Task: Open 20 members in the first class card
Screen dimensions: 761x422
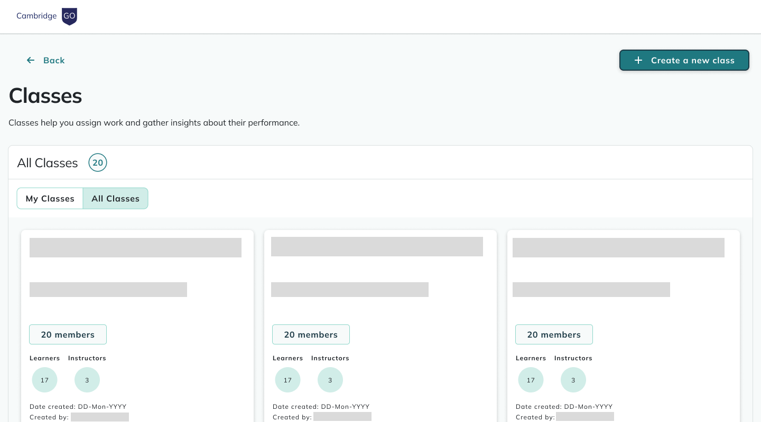Action: tap(68, 334)
